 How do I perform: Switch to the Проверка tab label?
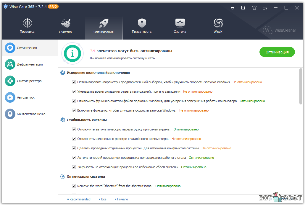(x=27, y=32)
